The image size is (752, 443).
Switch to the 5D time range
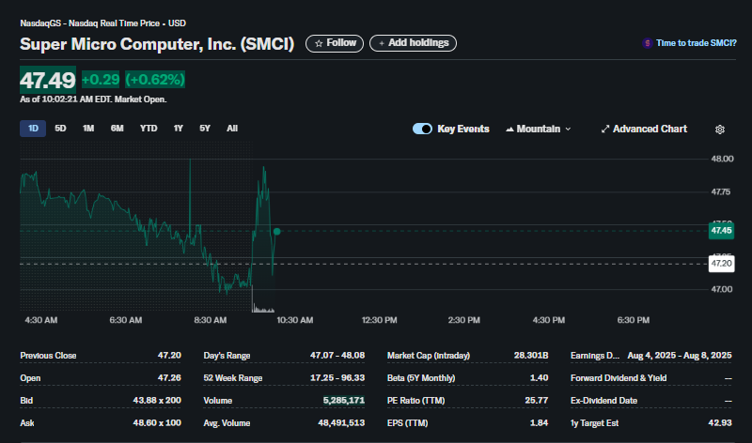point(60,129)
